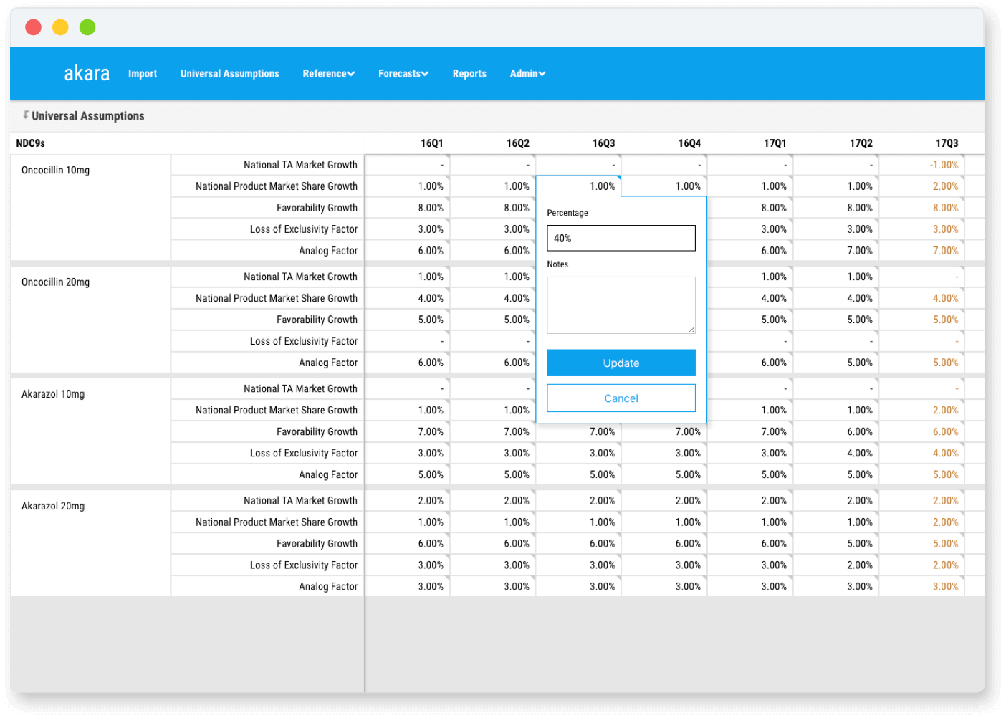Expand the Forecasts dropdown menu
Image resolution: width=1006 pixels, height=718 pixels.
[403, 74]
